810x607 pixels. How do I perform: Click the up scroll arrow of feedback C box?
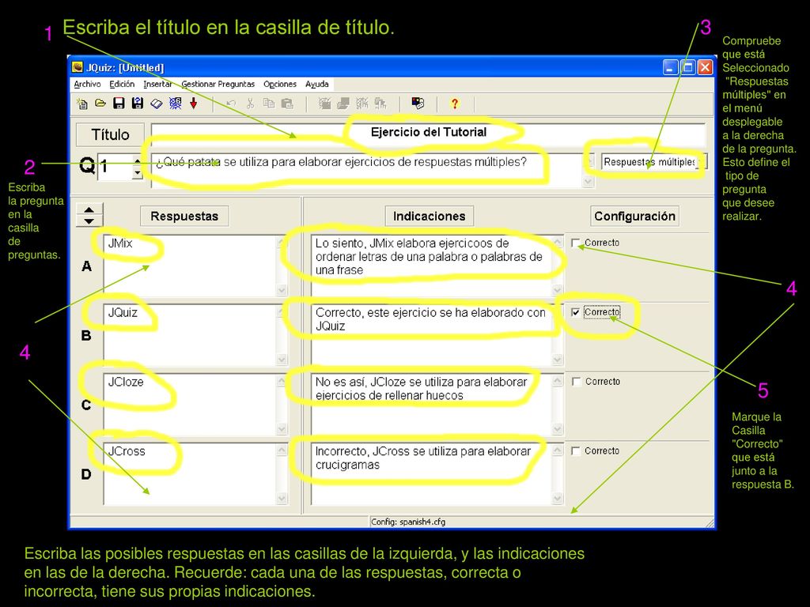(x=558, y=380)
